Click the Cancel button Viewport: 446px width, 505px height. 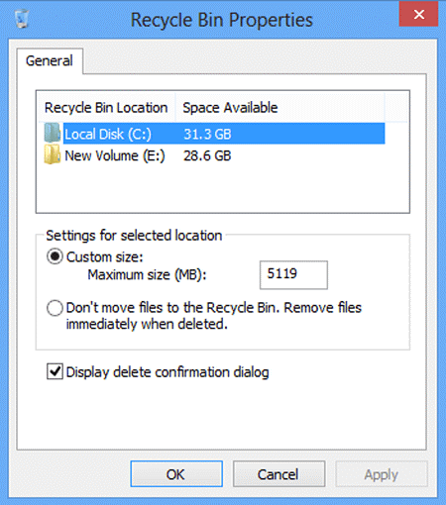[x=279, y=474]
